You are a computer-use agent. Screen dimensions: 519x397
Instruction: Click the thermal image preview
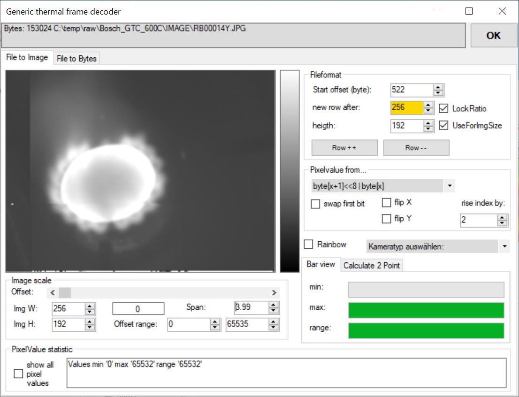coord(140,171)
